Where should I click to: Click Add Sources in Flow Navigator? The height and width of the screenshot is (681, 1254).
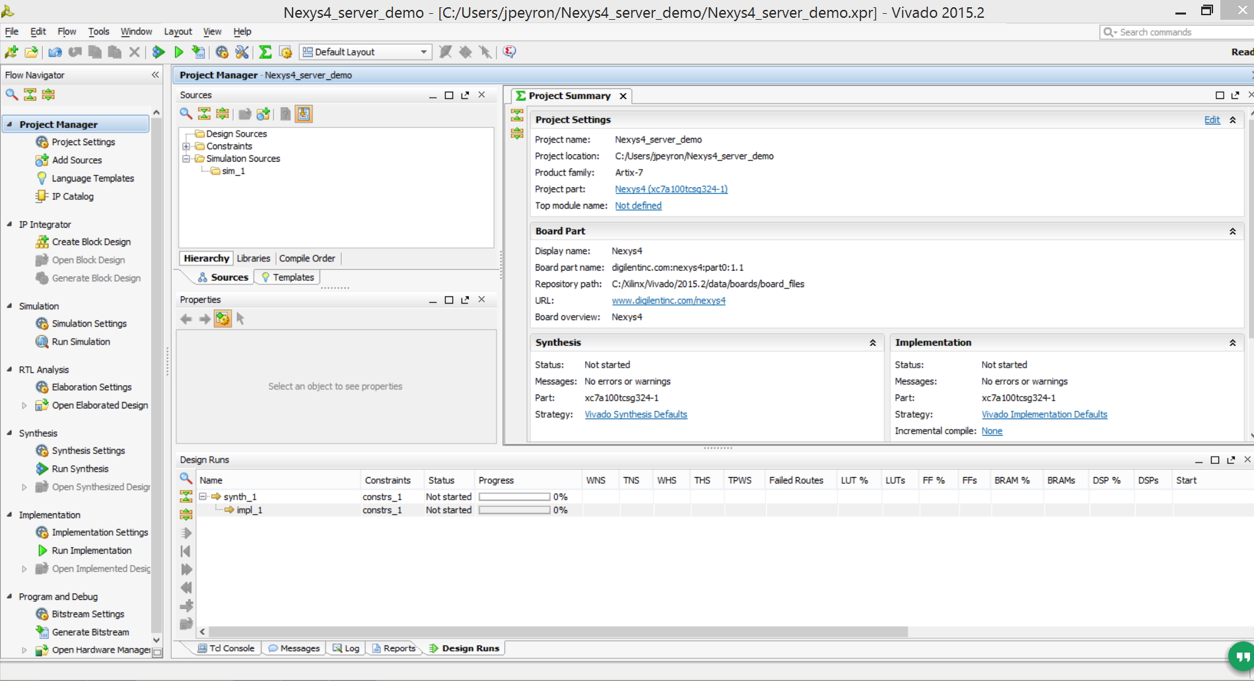[77, 160]
